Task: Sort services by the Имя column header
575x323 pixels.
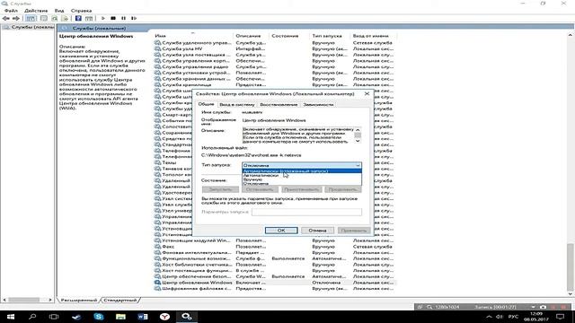Action: coord(193,36)
